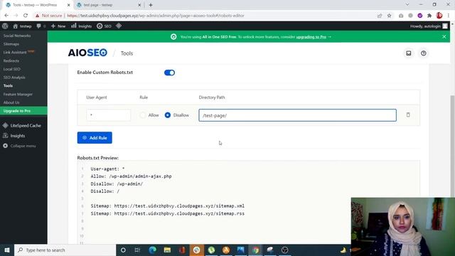Open Tools in the sidebar
This screenshot has height=256, width=455.
[8, 86]
